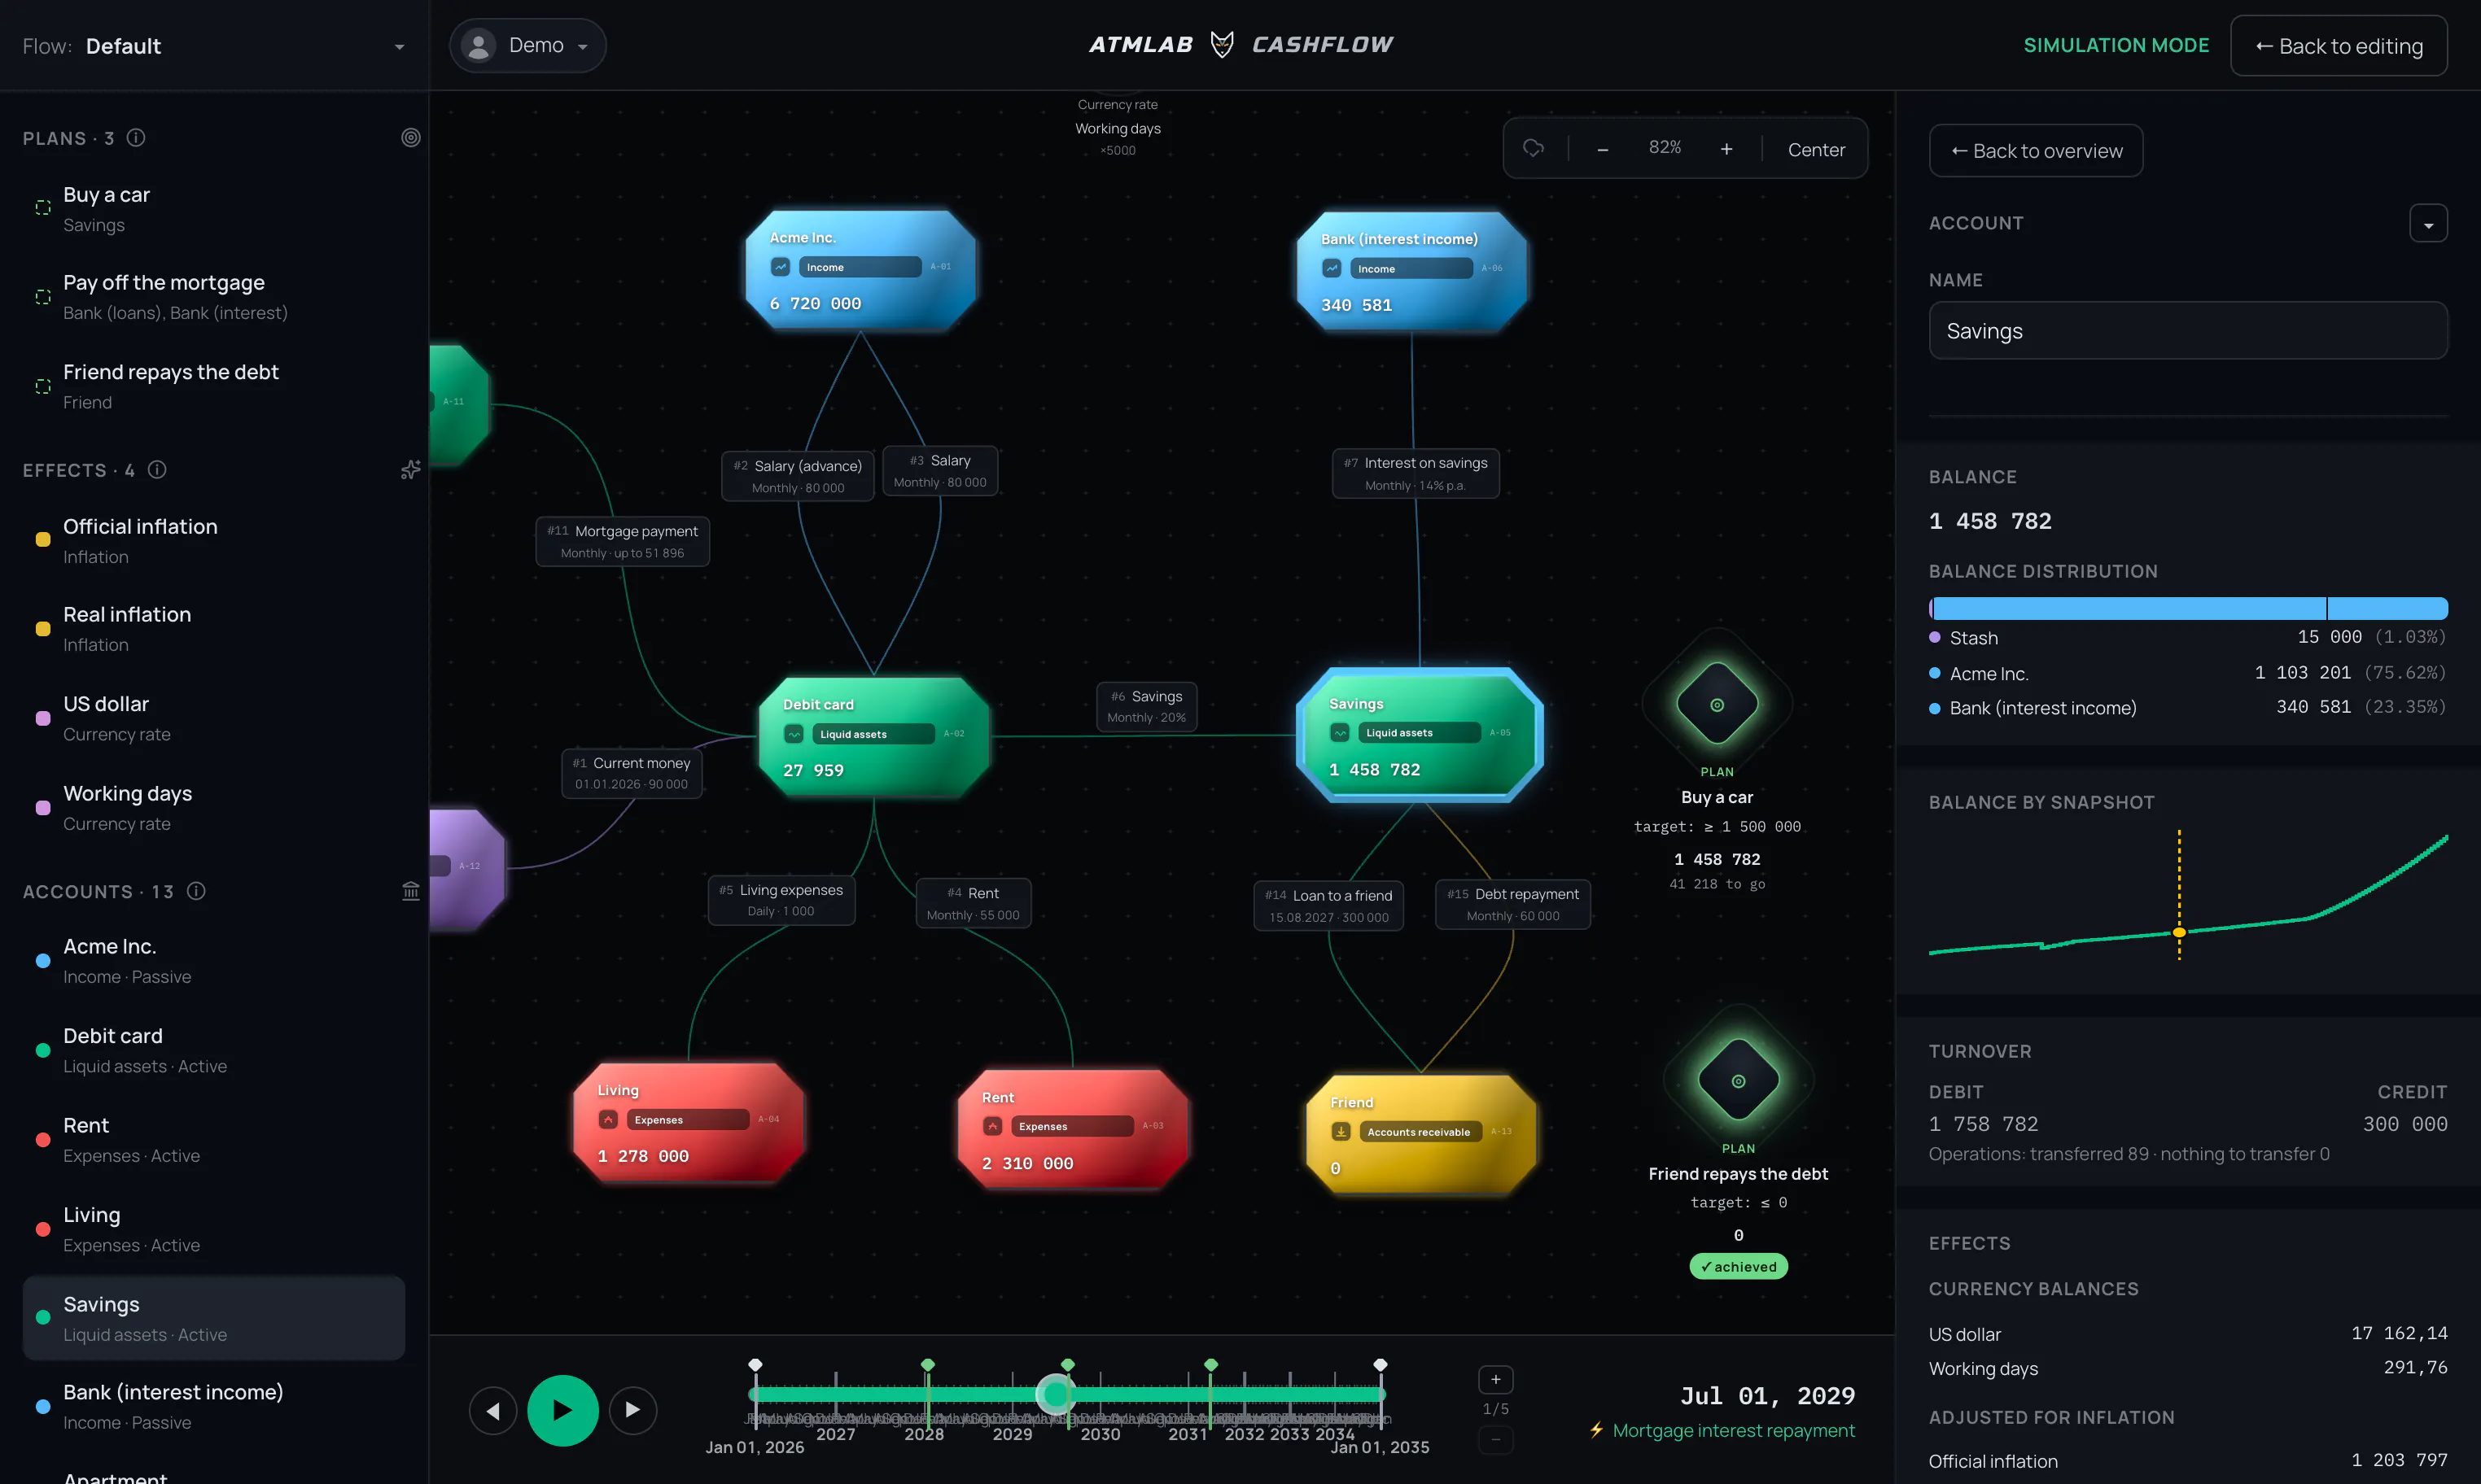Click Back to editing button

(2339, 46)
